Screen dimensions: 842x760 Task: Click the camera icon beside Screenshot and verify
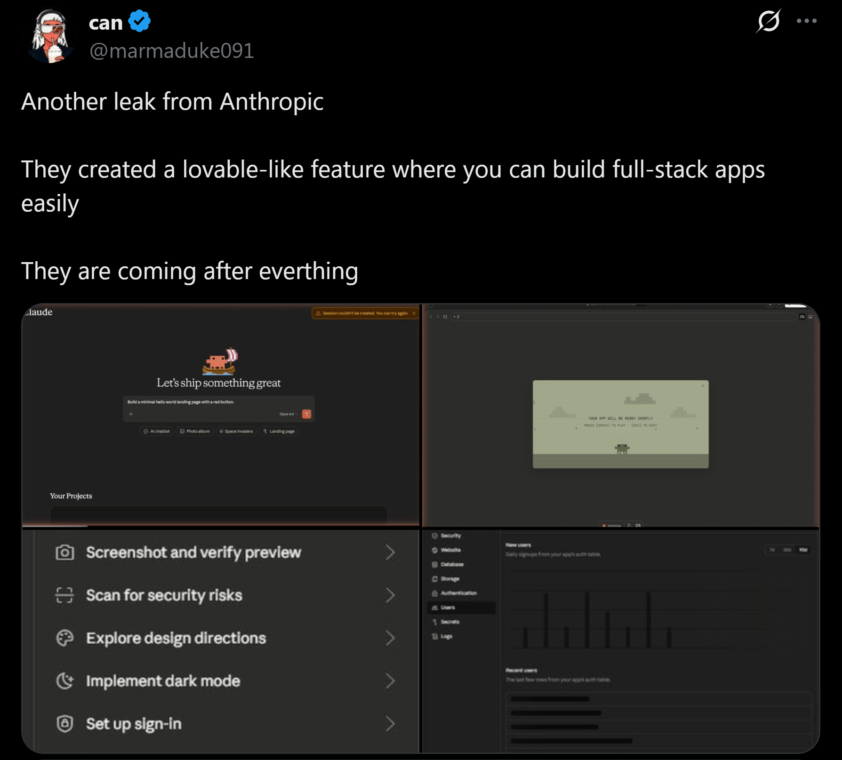click(65, 552)
